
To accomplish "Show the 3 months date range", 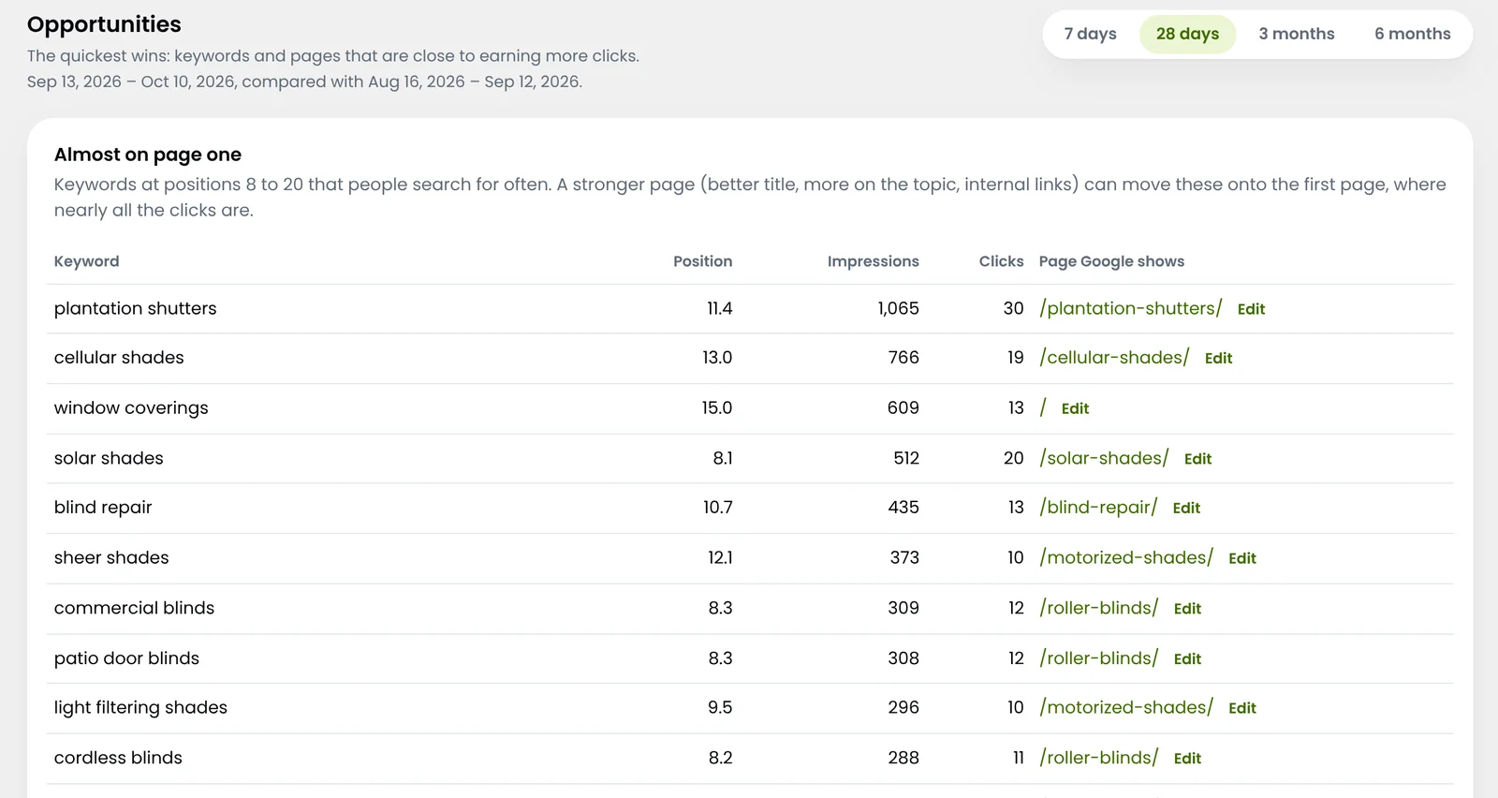I will point(1296,34).
